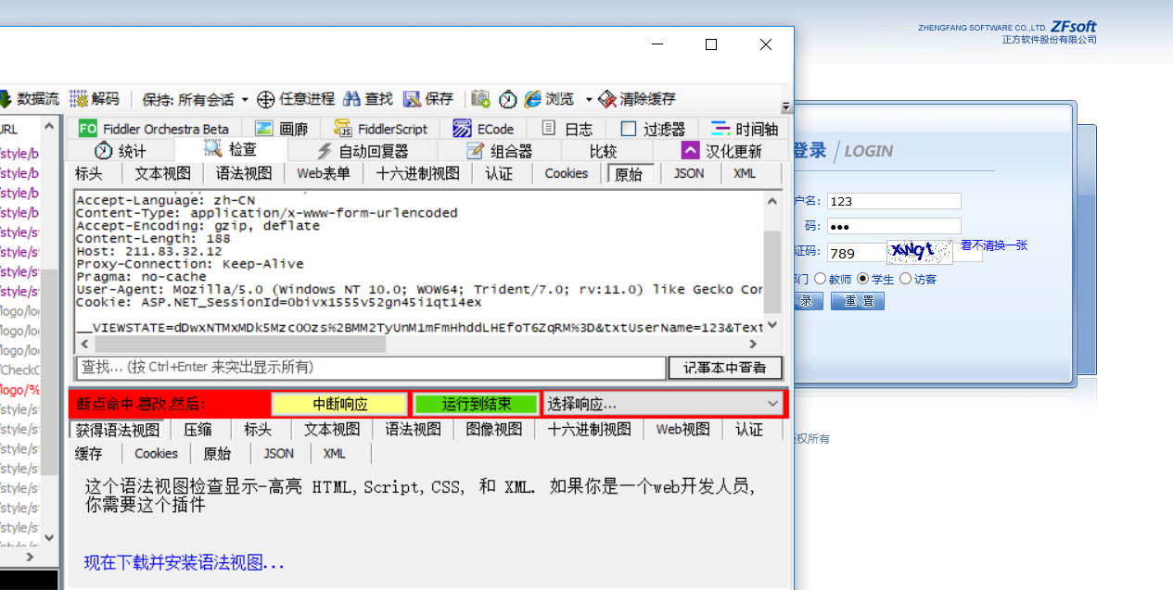This screenshot has height=590, width=1173.
Task: Click the 现在下载并安装语法视图 link
Action: 185,562
